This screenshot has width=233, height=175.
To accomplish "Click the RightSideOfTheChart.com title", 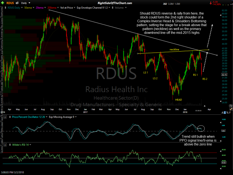I will pos(115,3).
